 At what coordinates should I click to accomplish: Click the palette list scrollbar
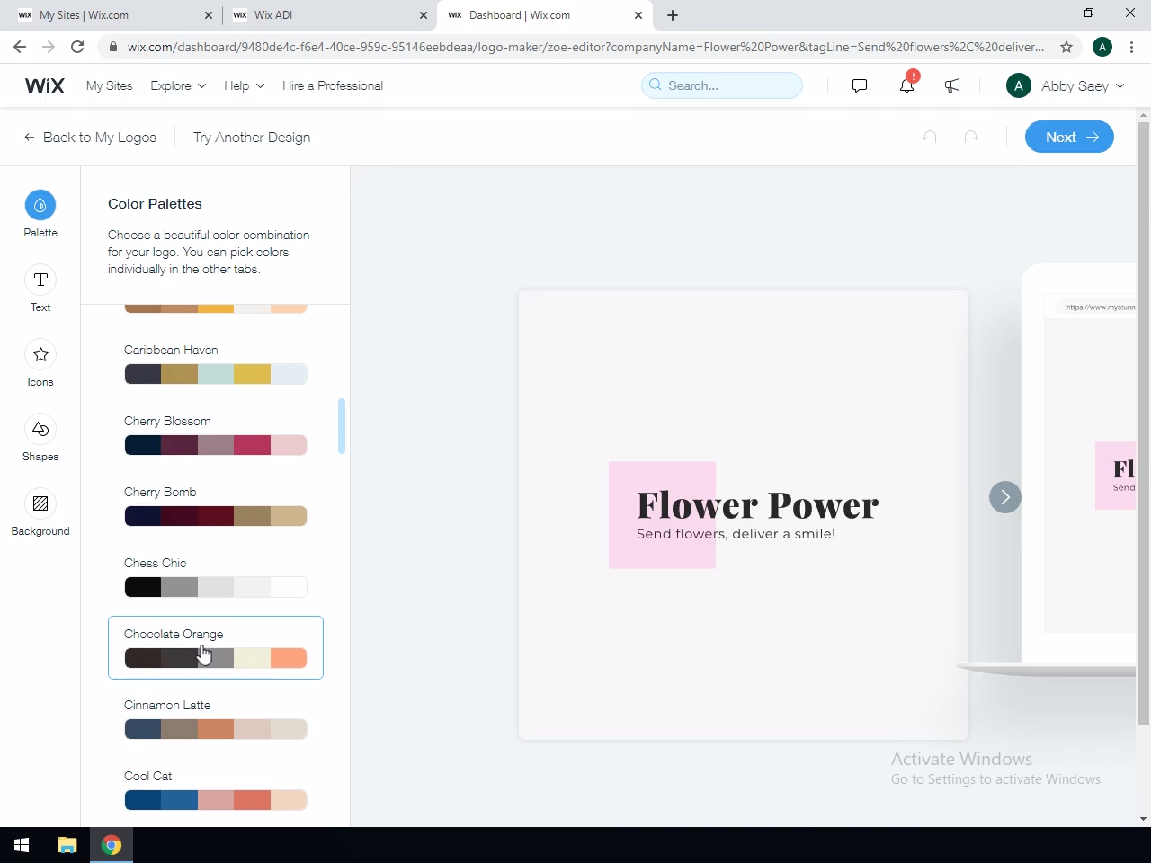click(x=342, y=426)
